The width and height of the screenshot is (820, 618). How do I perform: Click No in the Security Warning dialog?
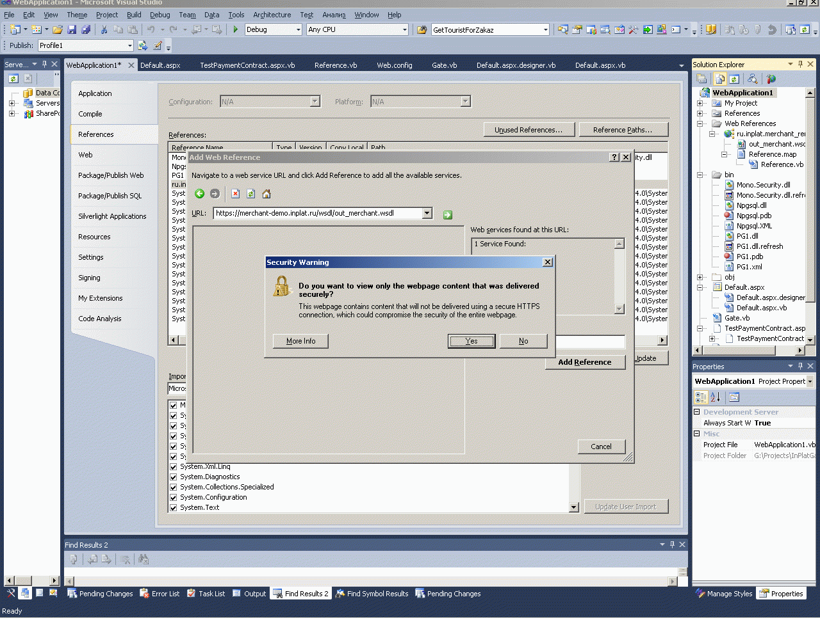click(x=523, y=341)
